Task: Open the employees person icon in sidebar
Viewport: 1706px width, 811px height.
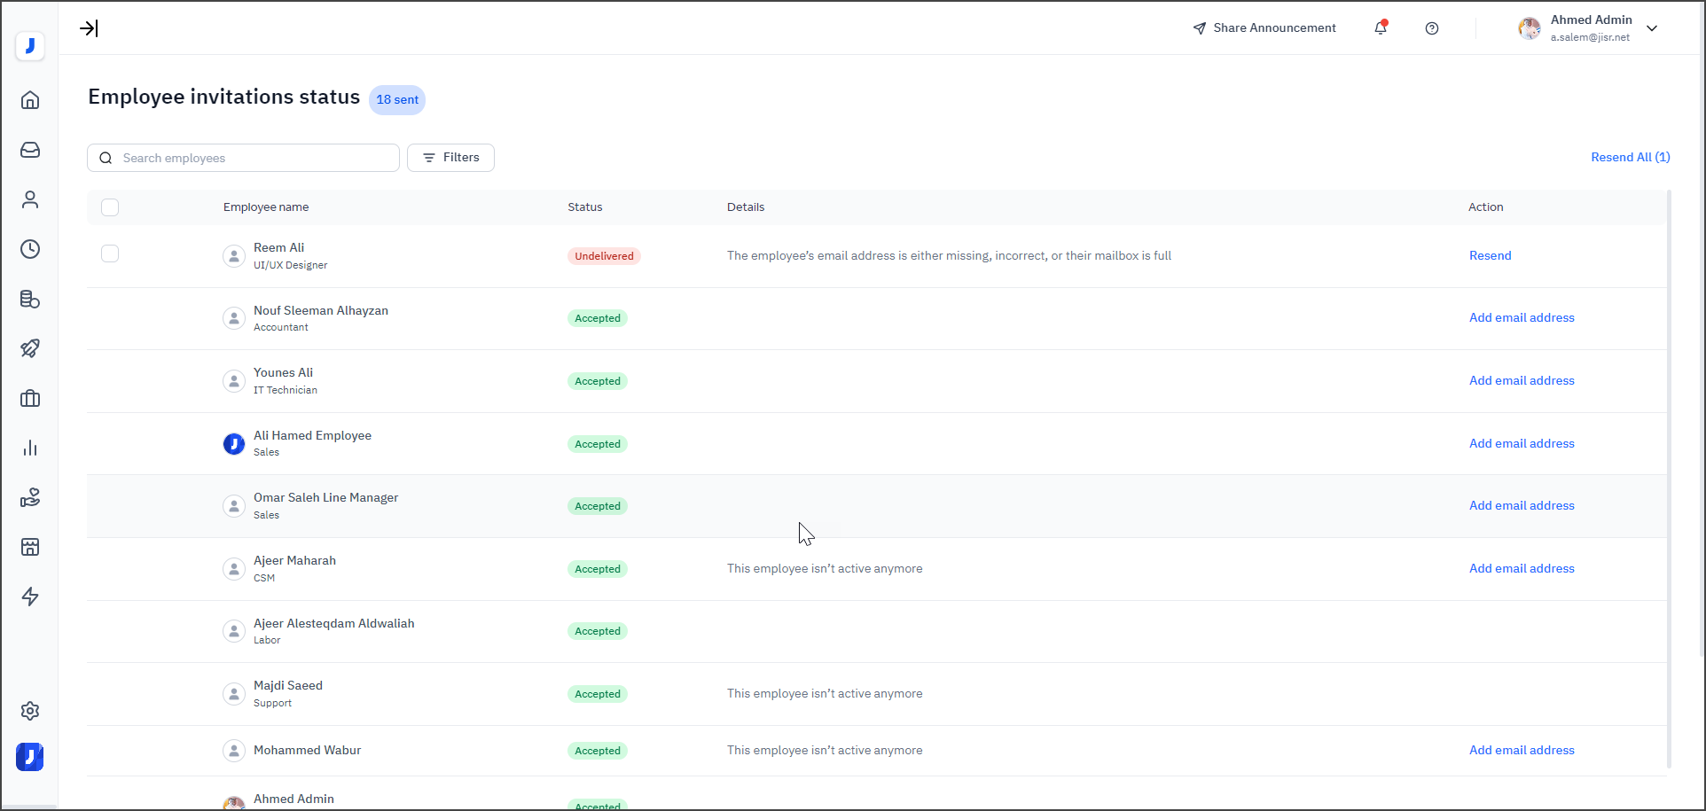Action: [30, 199]
